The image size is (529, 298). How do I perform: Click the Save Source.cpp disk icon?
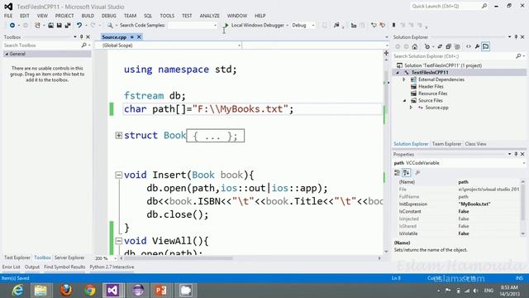click(59, 26)
